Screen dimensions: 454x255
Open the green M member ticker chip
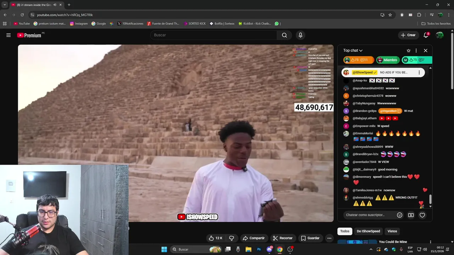(x=417, y=60)
